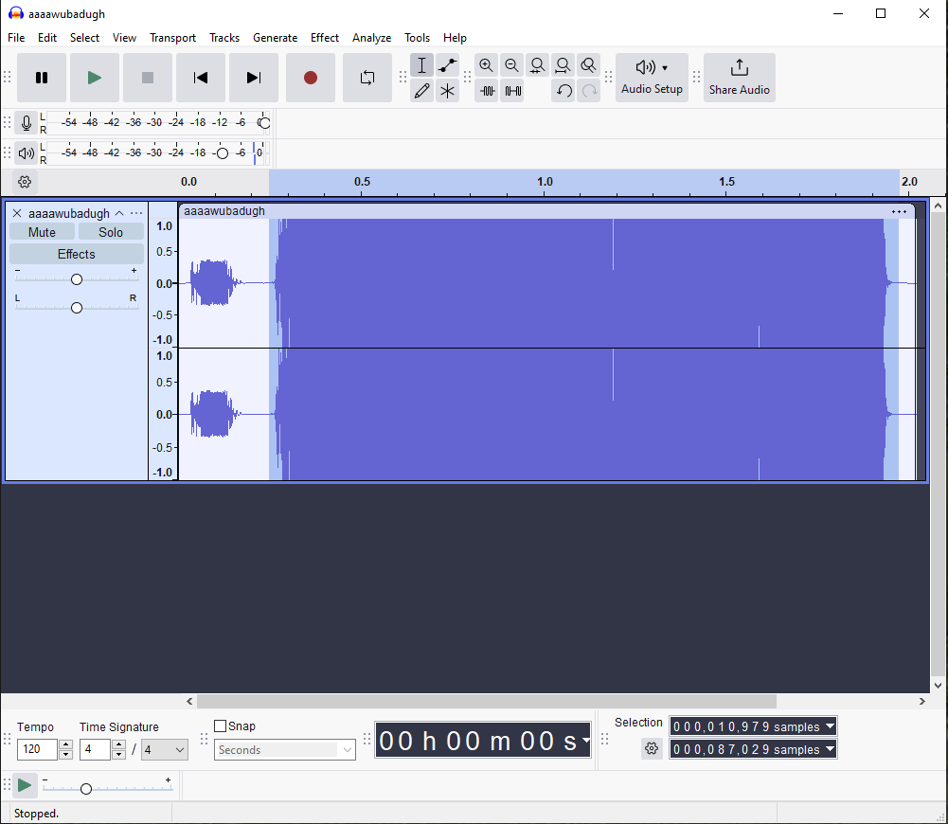Open time signature denominator dropdown
The width and height of the screenshot is (948, 824).
[x=165, y=750]
